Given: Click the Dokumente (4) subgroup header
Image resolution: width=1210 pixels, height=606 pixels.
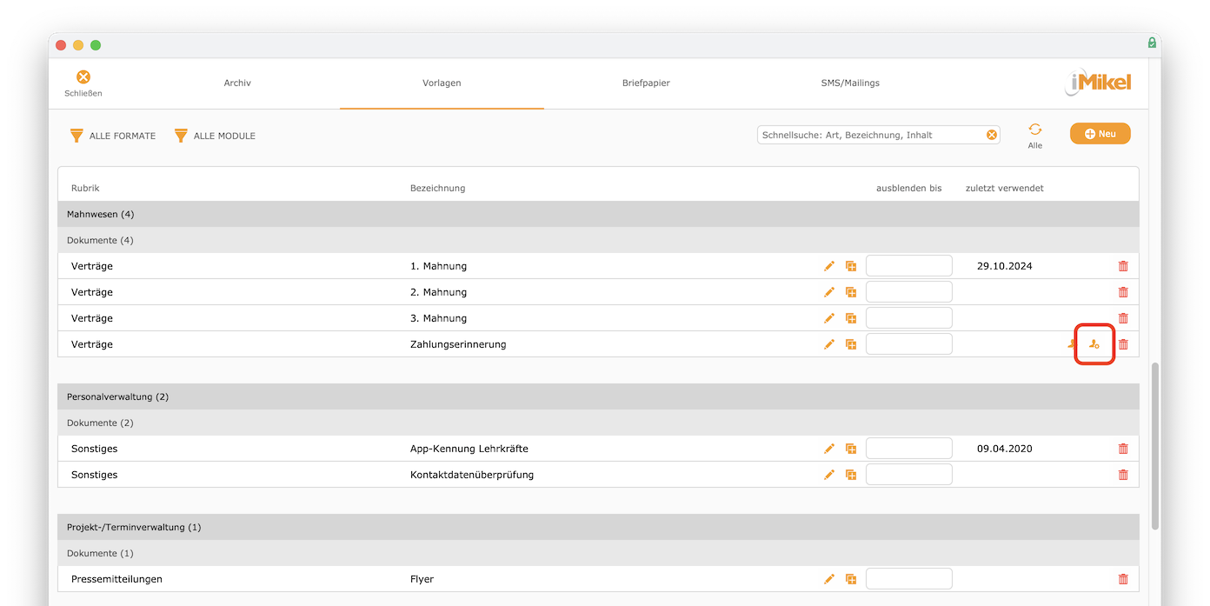Looking at the screenshot, I should click(598, 240).
